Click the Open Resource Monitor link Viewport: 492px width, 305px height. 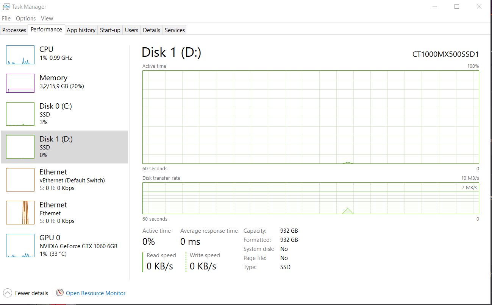pyautogui.click(x=95, y=293)
